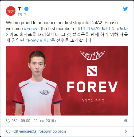Open the first #Forev hashtag

click(x=31, y=29)
